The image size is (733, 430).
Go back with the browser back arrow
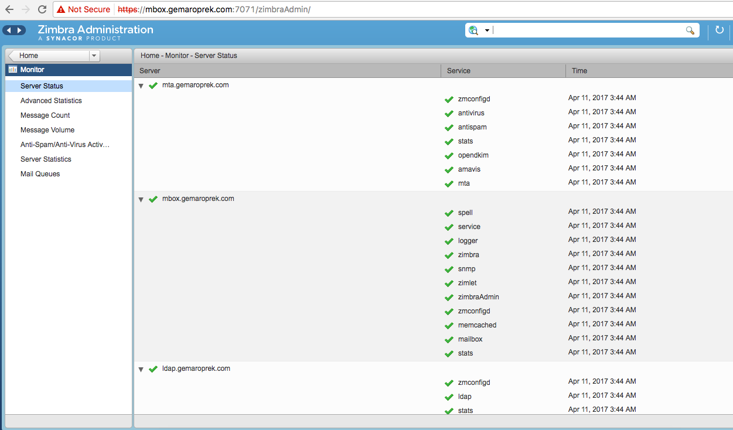[x=9, y=9]
